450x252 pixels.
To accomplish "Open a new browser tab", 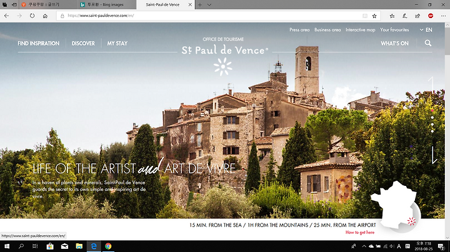I will pos(200,4).
